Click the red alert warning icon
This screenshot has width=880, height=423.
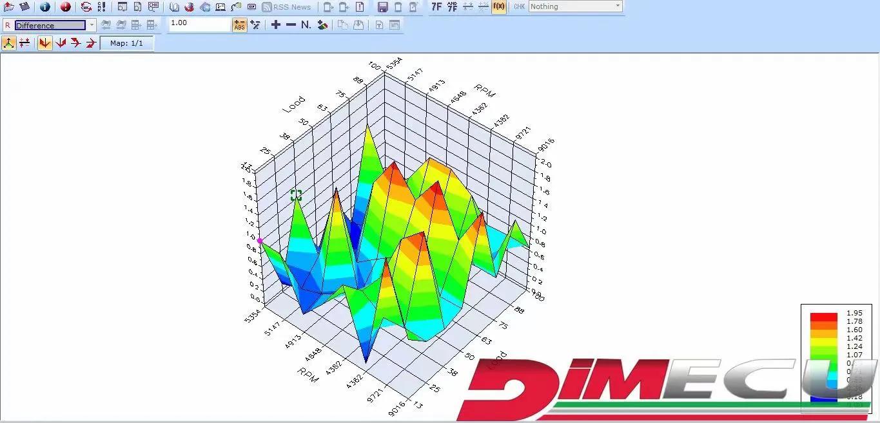(65, 6)
